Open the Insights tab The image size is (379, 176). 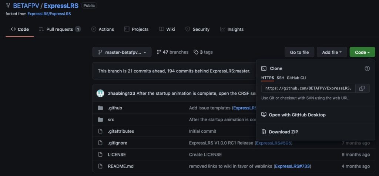pos(232,29)
